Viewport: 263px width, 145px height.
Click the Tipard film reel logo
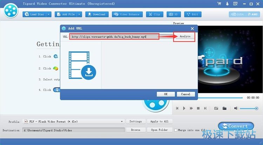pyautogui.click(x=11, y=10)
